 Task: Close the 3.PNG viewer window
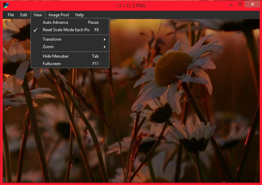pyautogui.click(x=252, y=4)
